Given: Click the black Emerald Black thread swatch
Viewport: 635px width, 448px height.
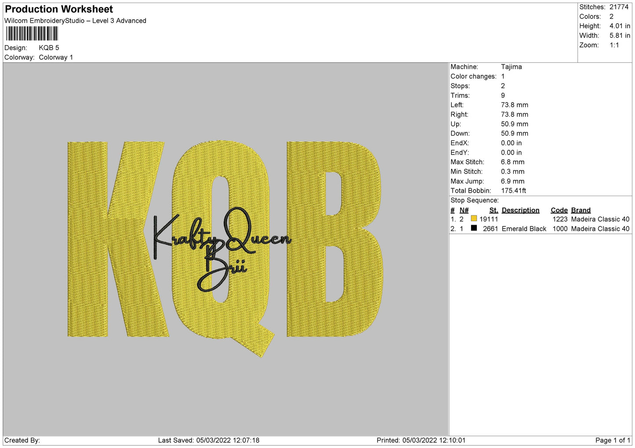Looking at the screenshot, I should pos(474,228).
